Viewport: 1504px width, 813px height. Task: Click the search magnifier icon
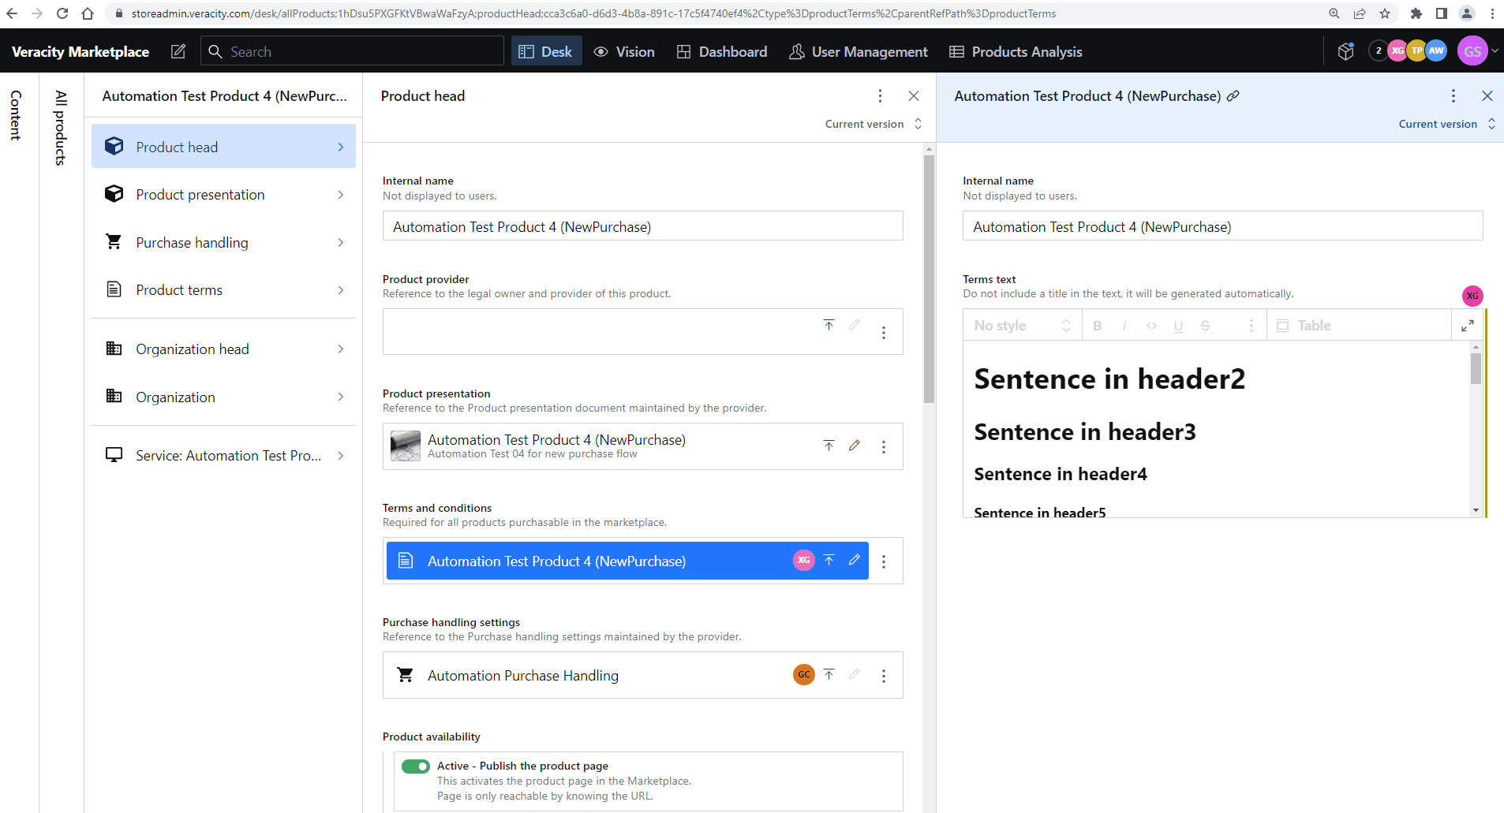(x=215, y=51)
